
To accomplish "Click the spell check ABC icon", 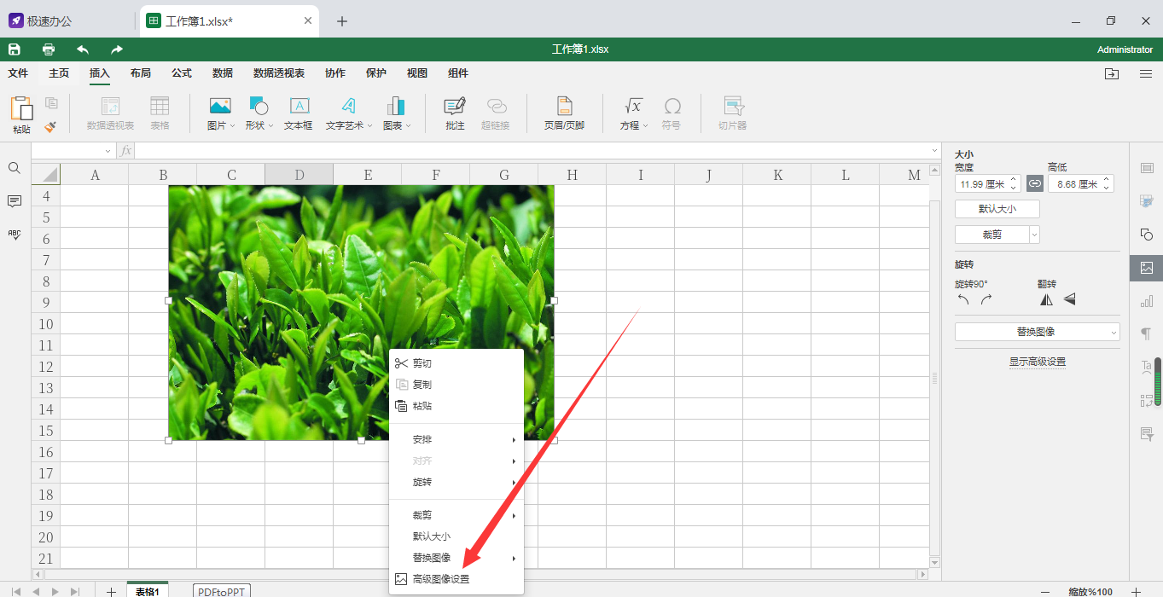I will 15,234.
